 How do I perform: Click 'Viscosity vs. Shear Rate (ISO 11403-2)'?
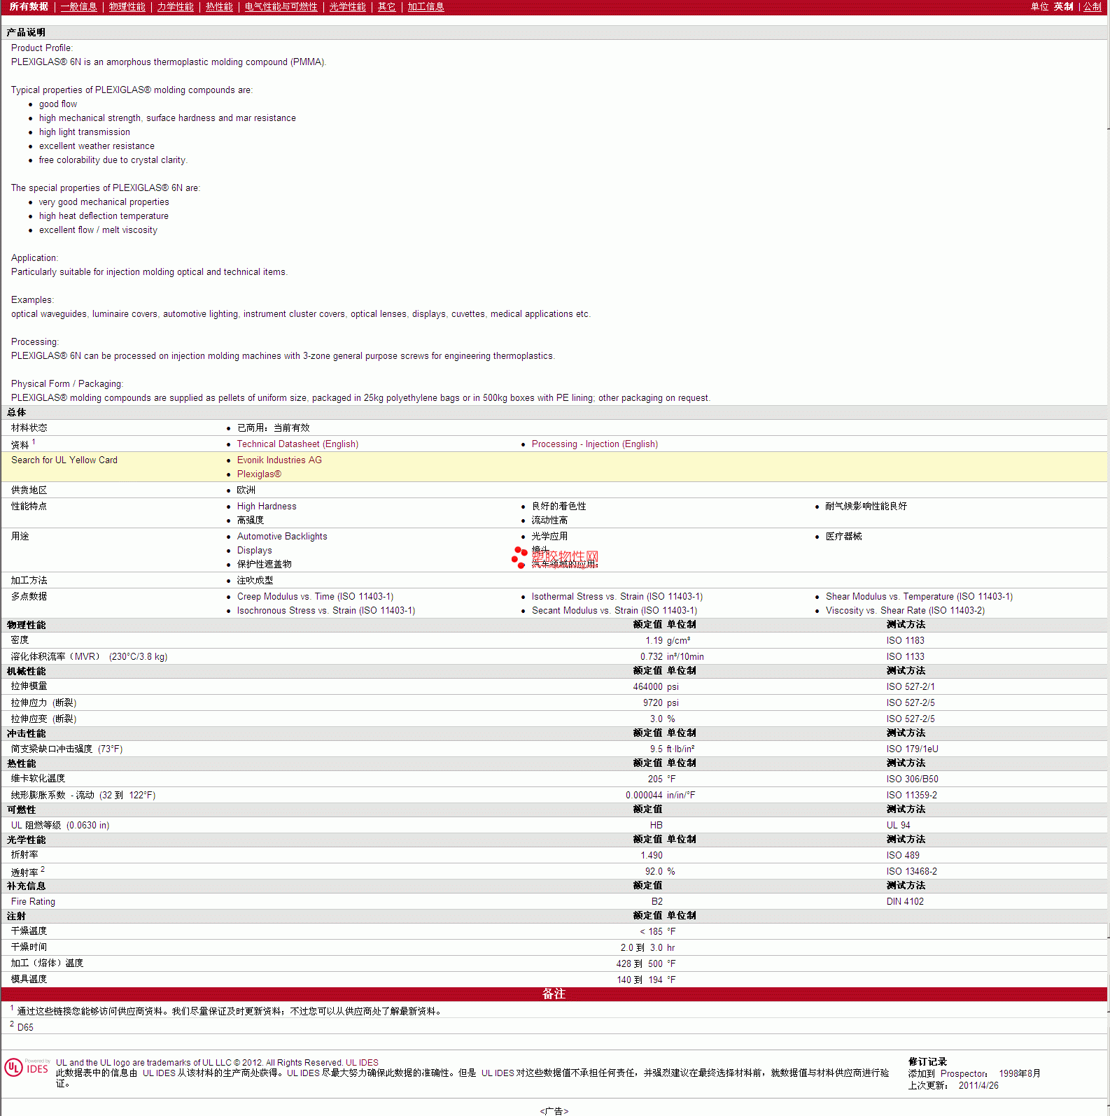tap(905, 610)
